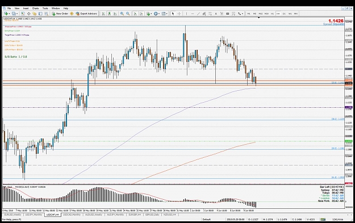Viewport: 355px width, 223px height.
Task: Open the Window menu
Action: (56, 9)
